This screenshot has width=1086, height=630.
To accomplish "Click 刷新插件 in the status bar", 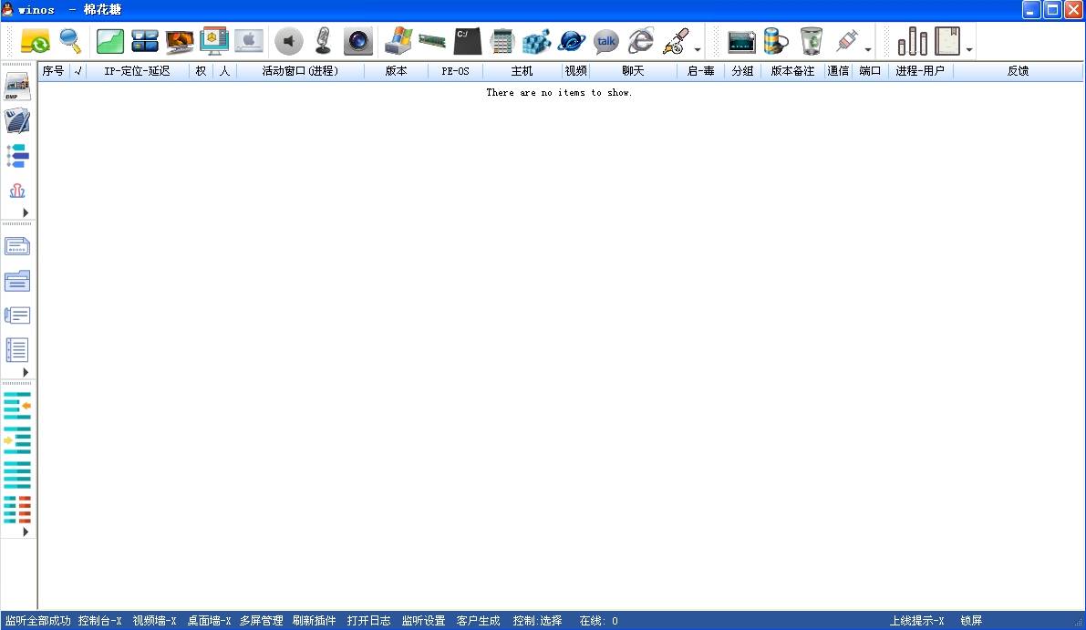I will pyautogui.click(x=314, y=621).
